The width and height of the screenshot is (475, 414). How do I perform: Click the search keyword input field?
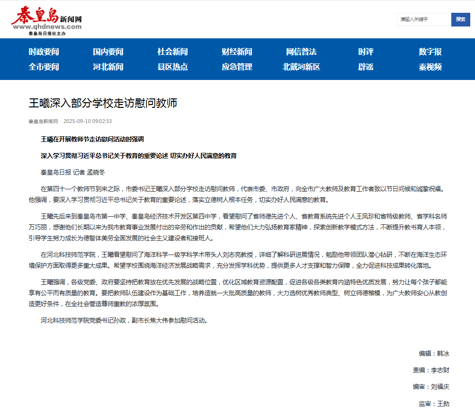pyautogui.click(x=423, y=19)
